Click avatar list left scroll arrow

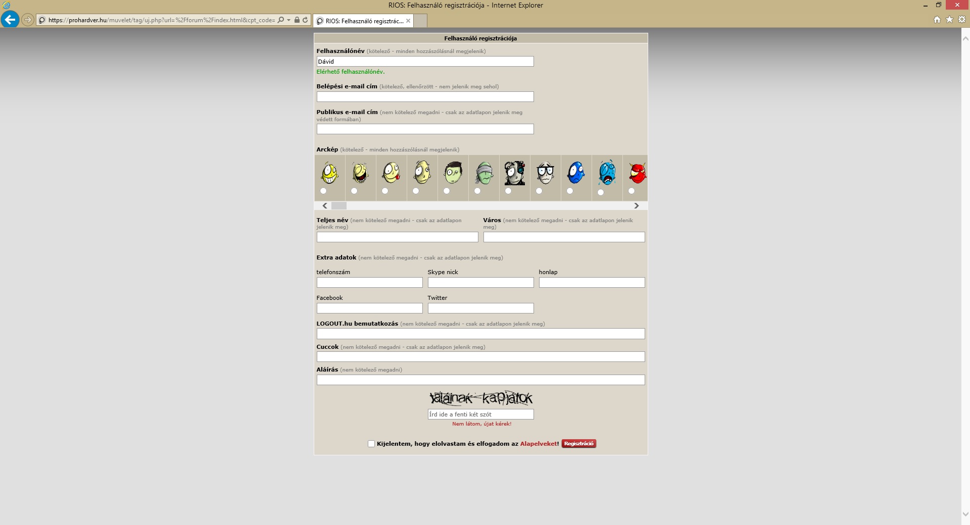(325, 205)
